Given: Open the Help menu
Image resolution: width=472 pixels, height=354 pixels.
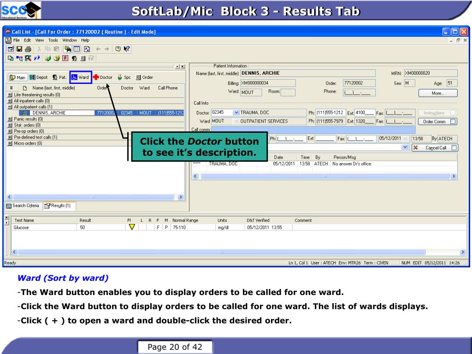Looking at the screenshot, I should pyautogui.click(x=85, y=40).
